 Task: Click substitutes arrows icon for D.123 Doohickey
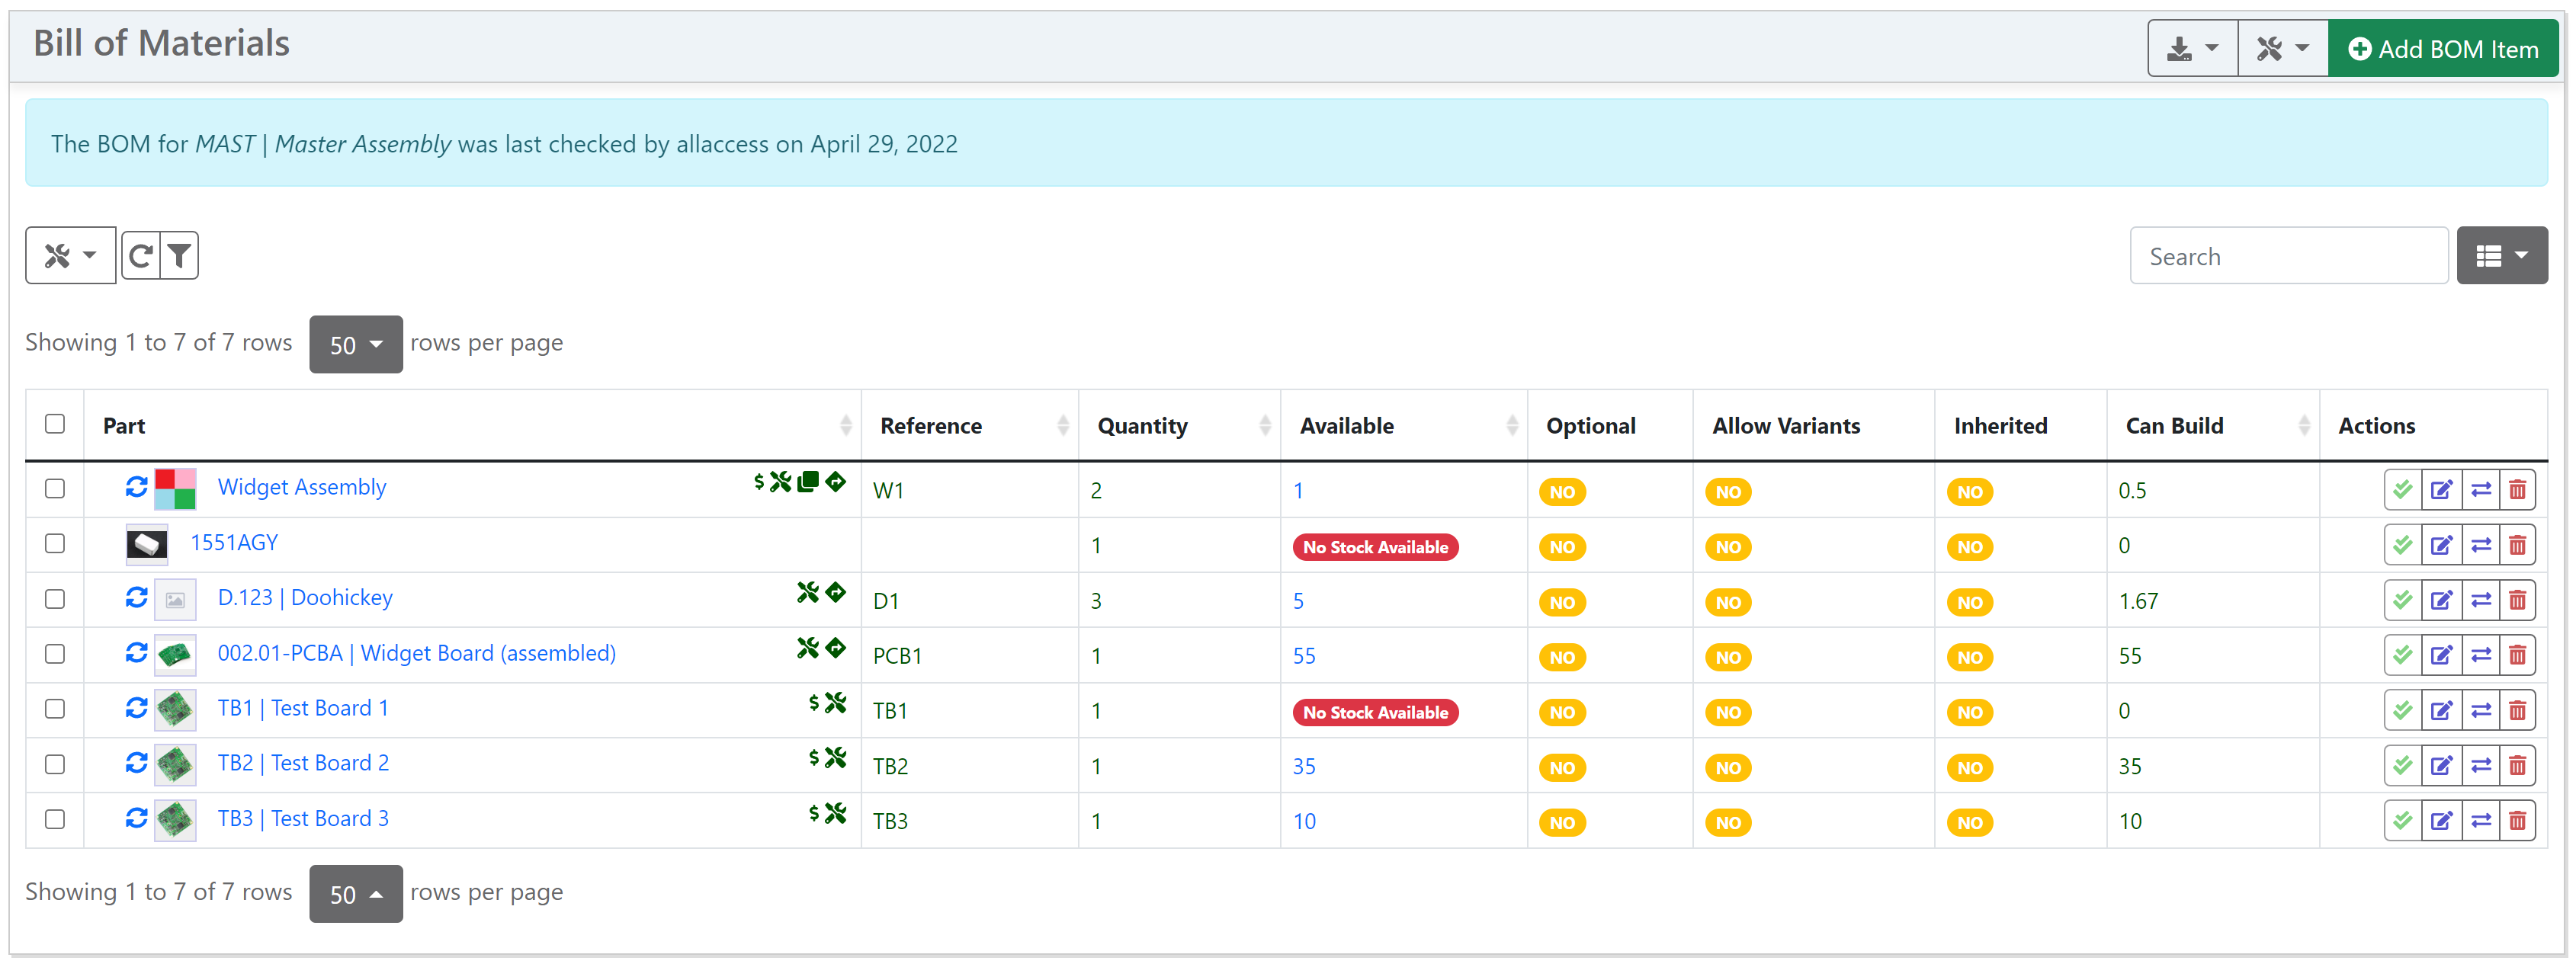(2480, 600)
